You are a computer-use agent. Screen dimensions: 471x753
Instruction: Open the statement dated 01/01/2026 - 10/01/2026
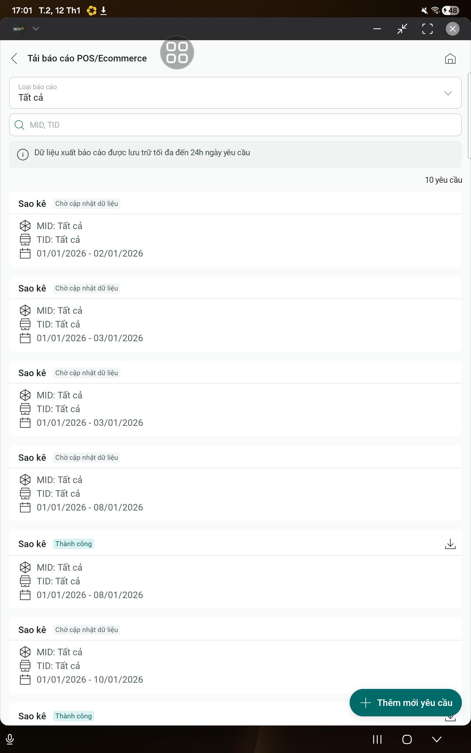pos(235,666)
